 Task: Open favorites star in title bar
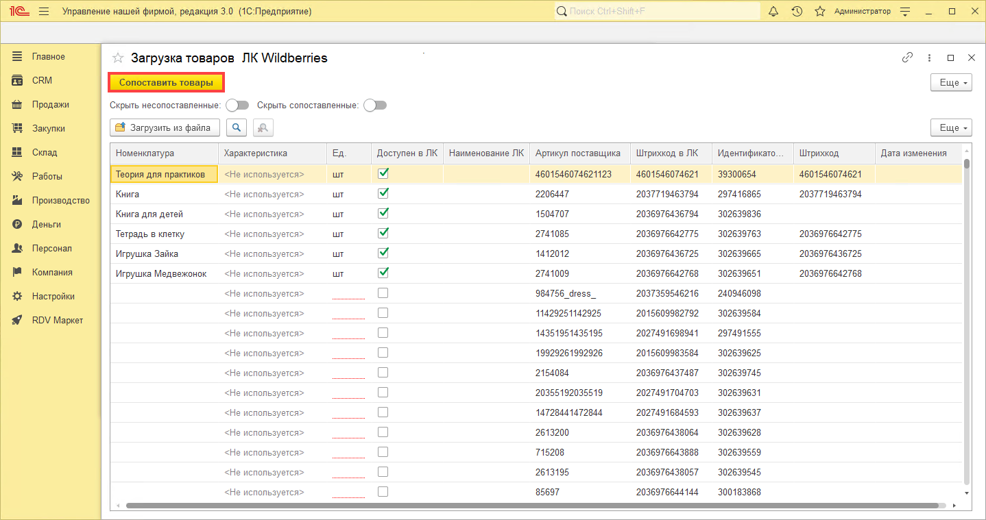point(819,12)
